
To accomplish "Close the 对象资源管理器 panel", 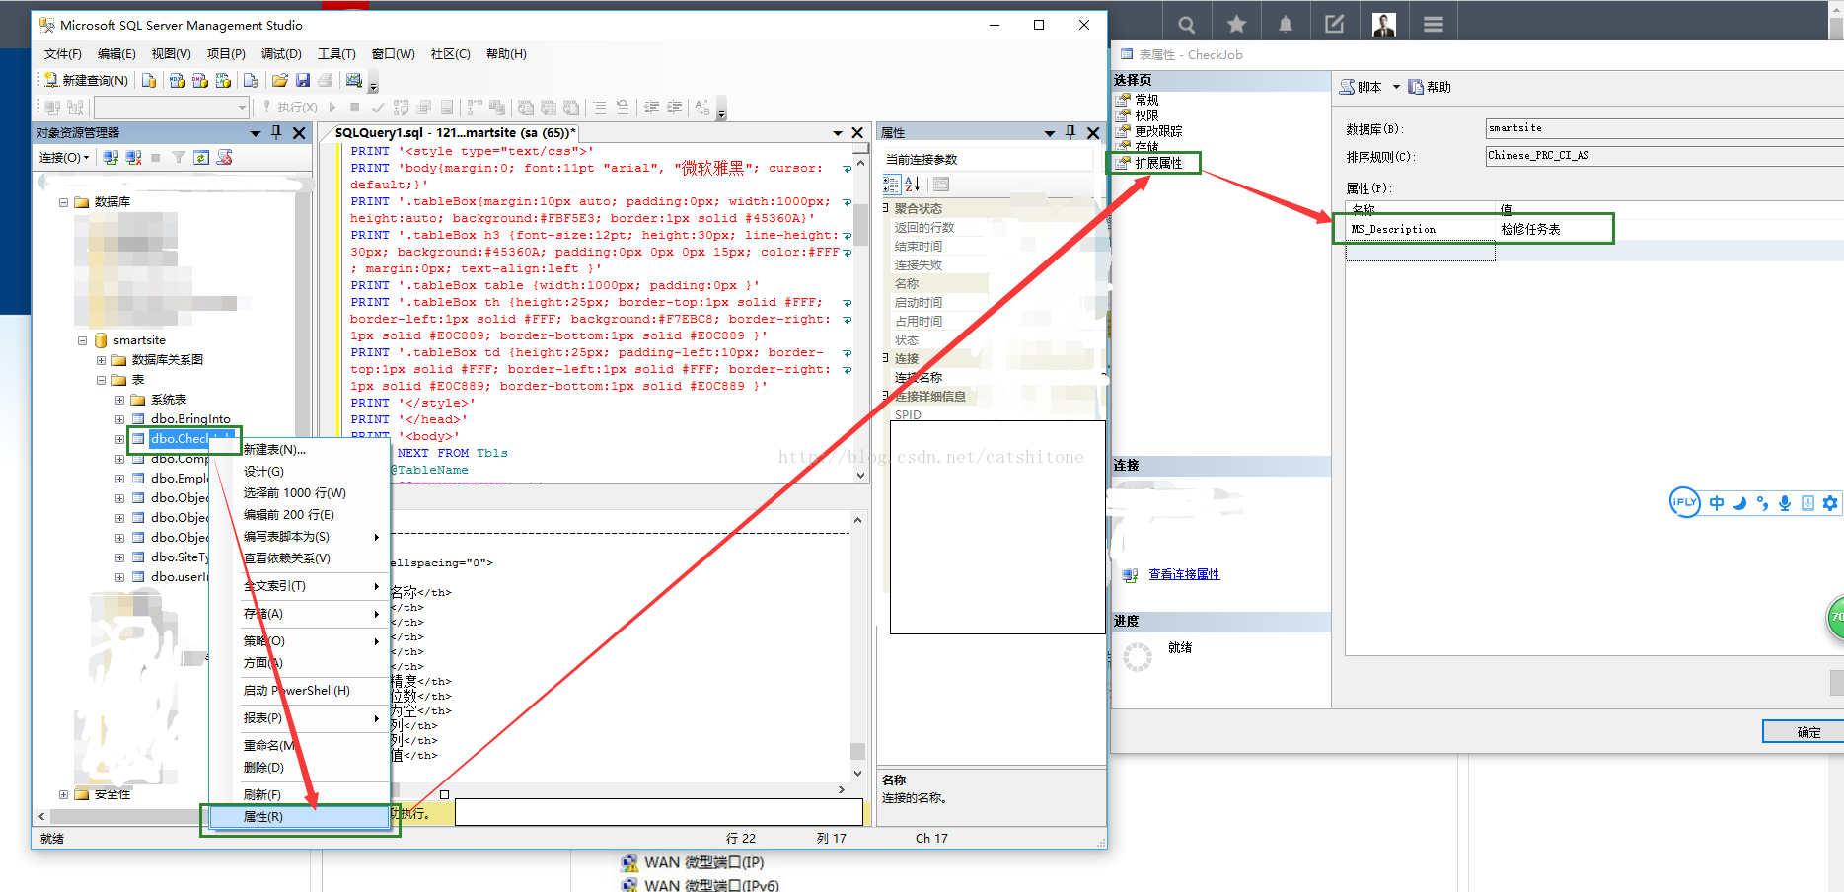I will 299,132.
